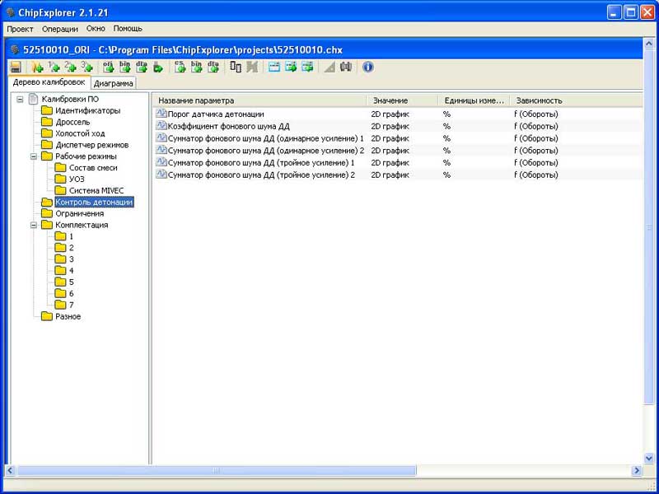Click the toolbar icon with number 1
The height and width of the screenshot is (494, 659).
point(54,67)
